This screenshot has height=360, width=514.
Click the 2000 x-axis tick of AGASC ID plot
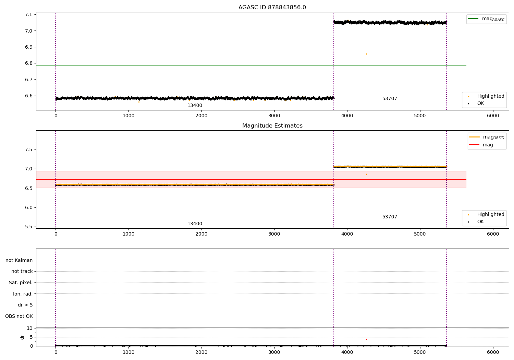(x=201, y=116)
